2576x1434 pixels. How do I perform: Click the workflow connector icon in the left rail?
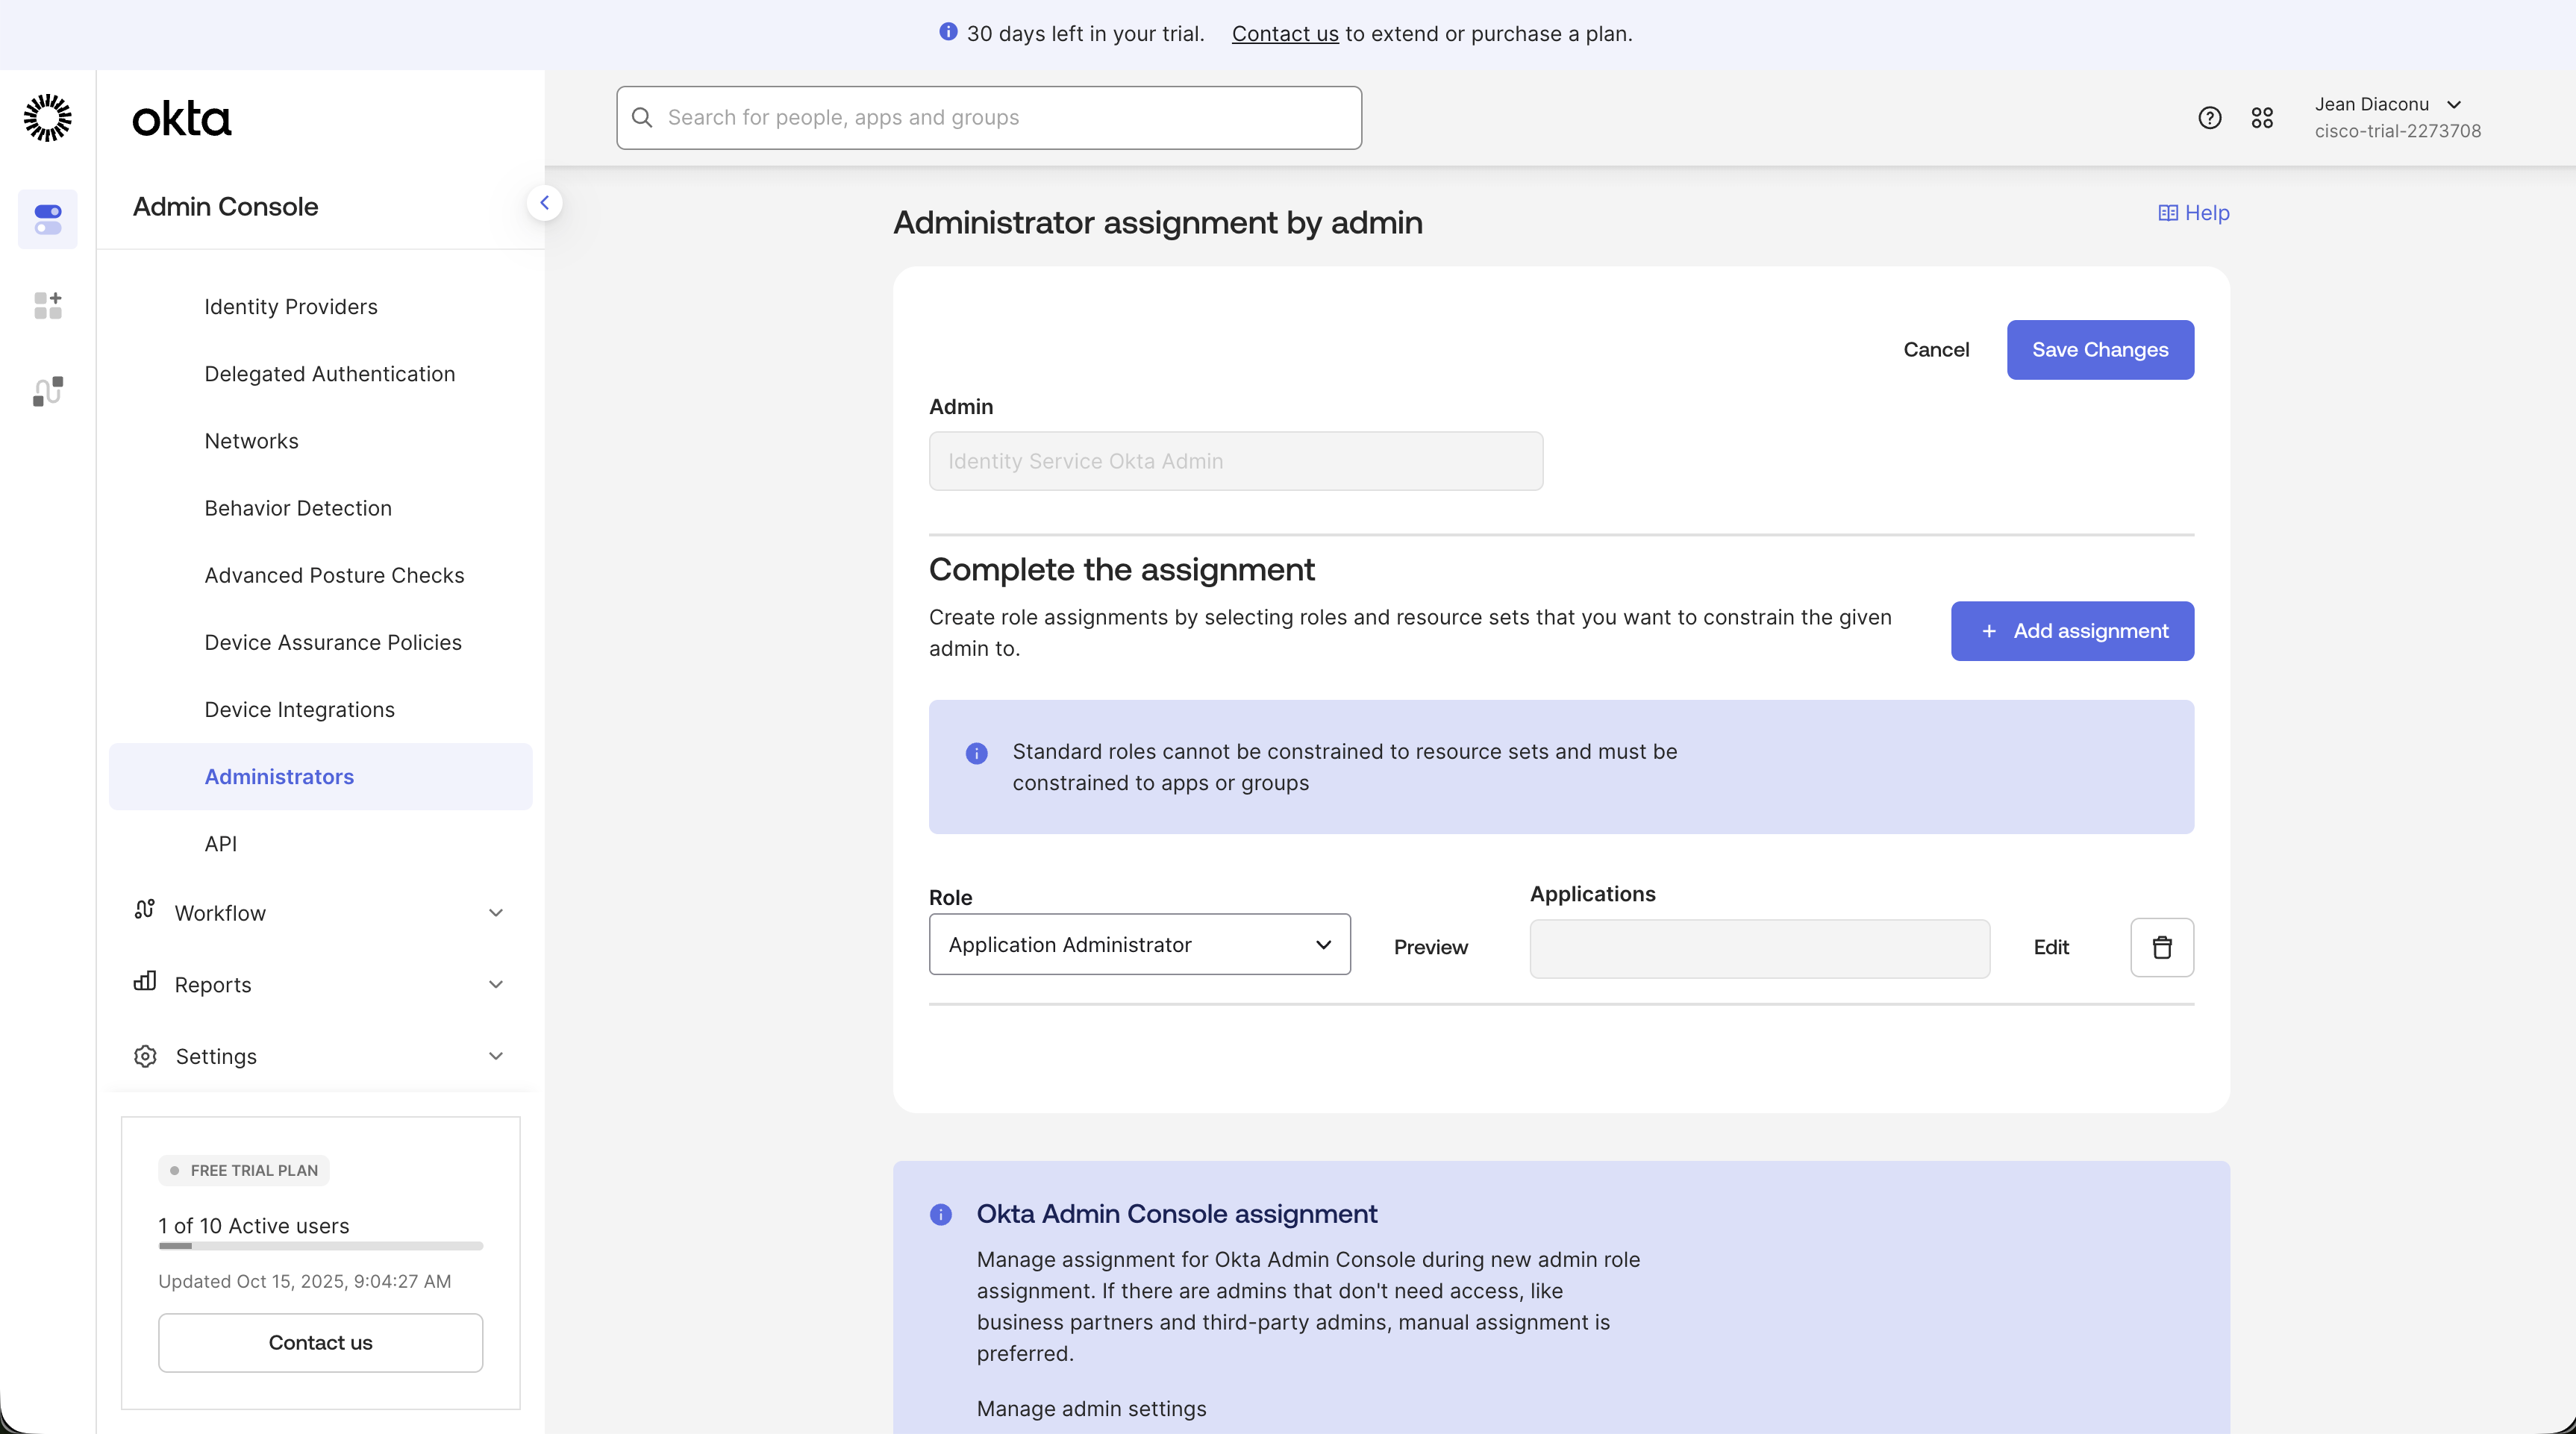(x=47, y=390)
